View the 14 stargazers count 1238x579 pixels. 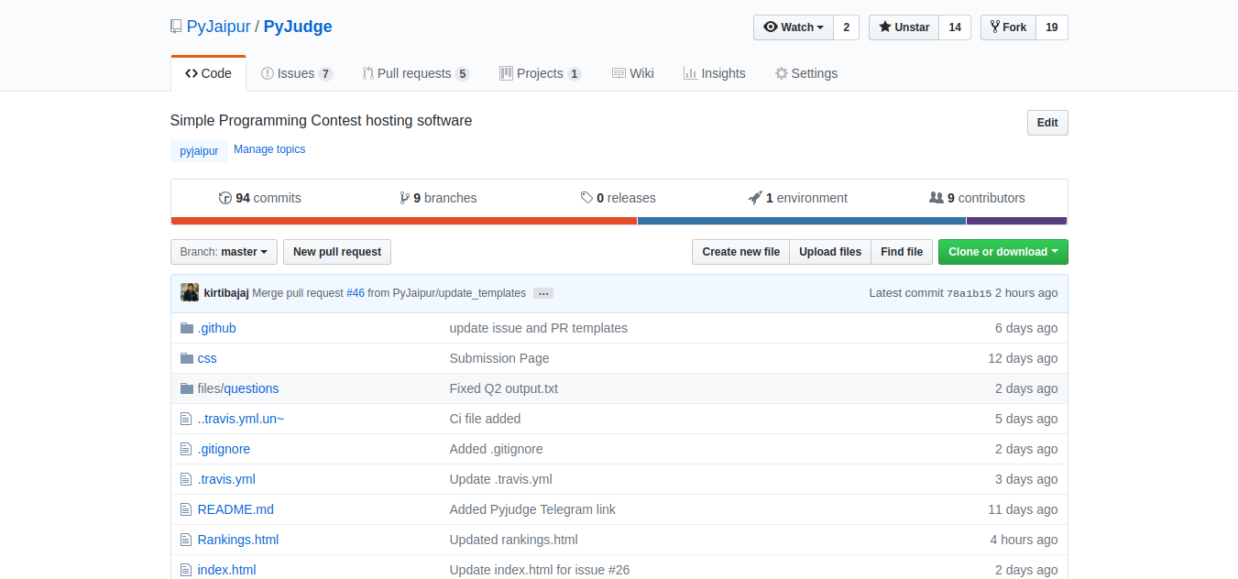(955, 27)
